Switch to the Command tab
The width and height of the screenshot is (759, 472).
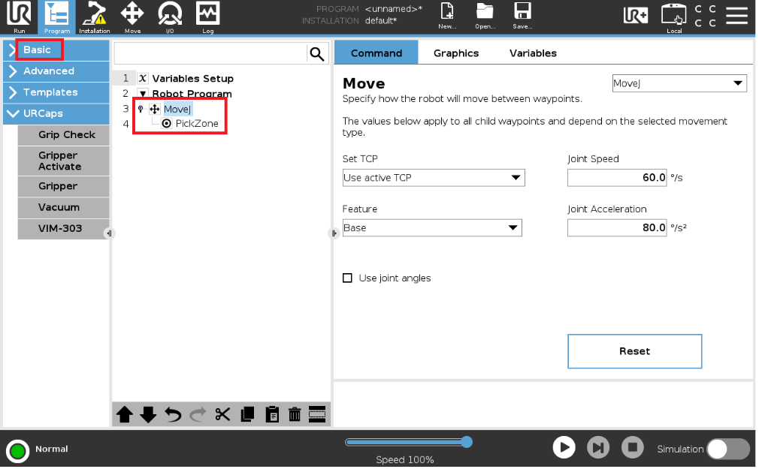click(376, 53)
